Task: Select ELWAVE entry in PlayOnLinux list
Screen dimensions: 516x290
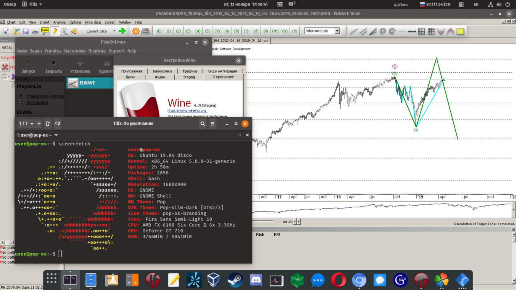Action: (90, 83)
